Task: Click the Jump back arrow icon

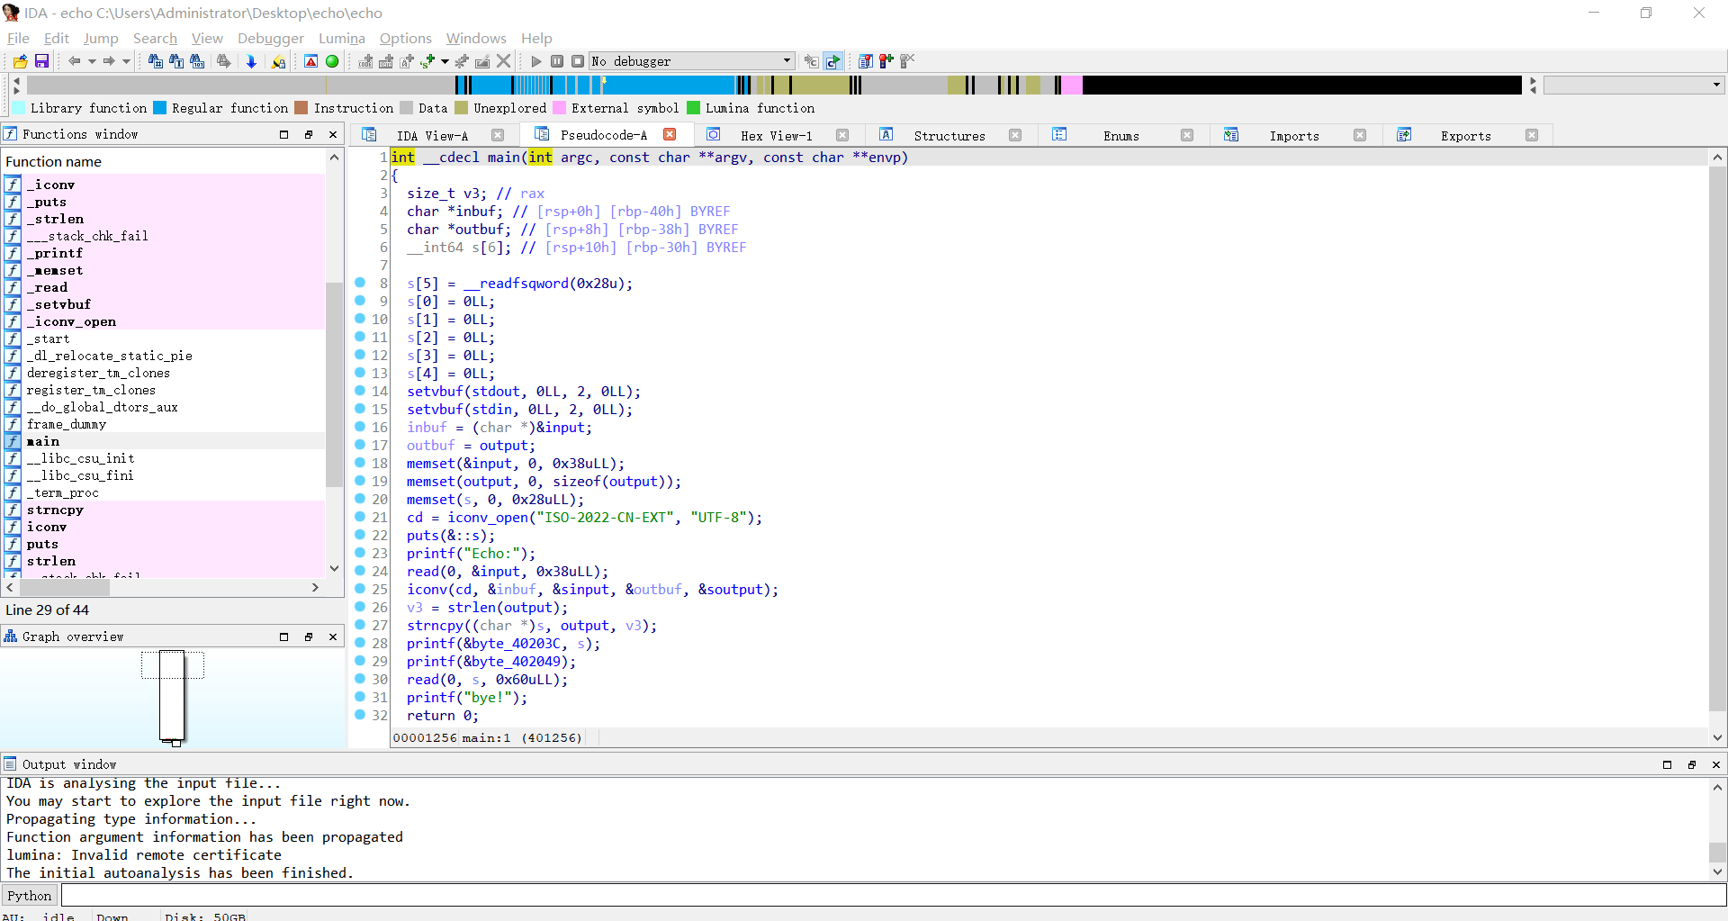Action: click(x=74, y=61)
